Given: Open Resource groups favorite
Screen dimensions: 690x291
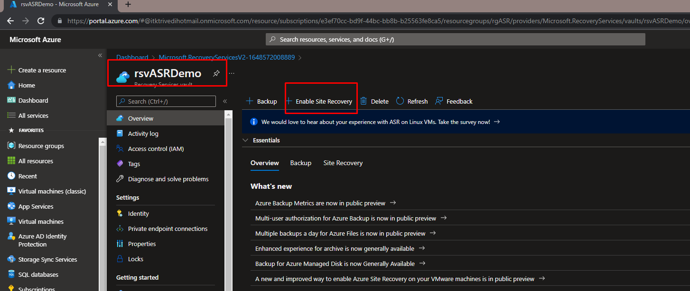Looking at the screenshot, I should [41, 146].
